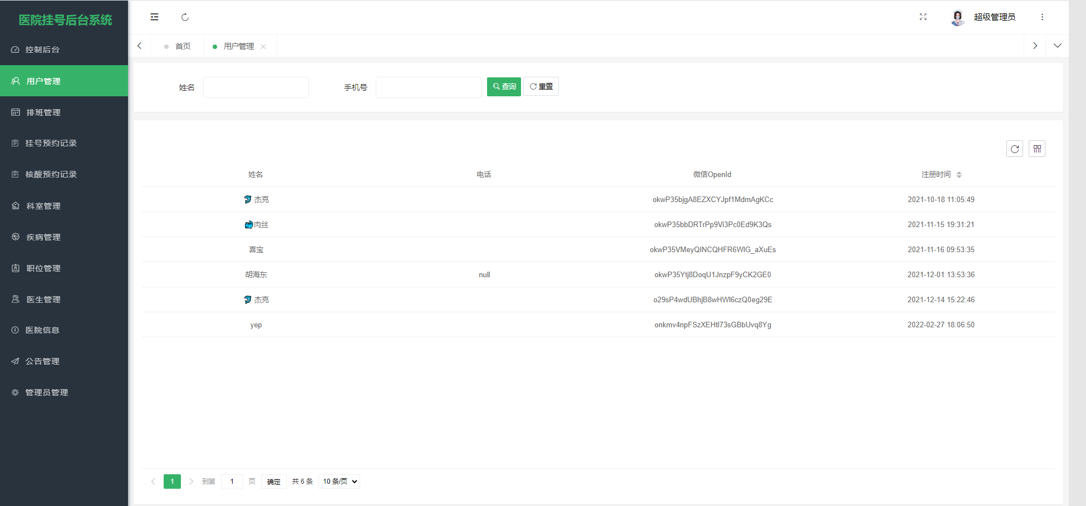1086x506 pixels.
Task: Select the row named yep
Action: tap(598, 325)
